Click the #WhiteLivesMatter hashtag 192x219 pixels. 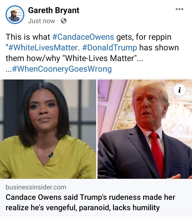pos(43,48)
